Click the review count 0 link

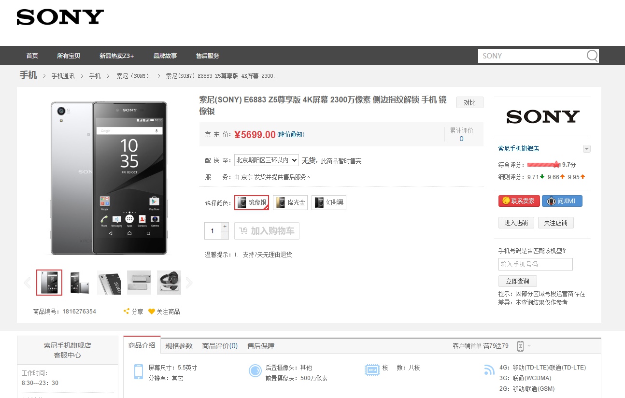(x=461, y=139)
